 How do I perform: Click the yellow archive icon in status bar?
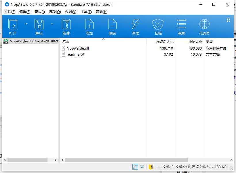coord(151,167)
